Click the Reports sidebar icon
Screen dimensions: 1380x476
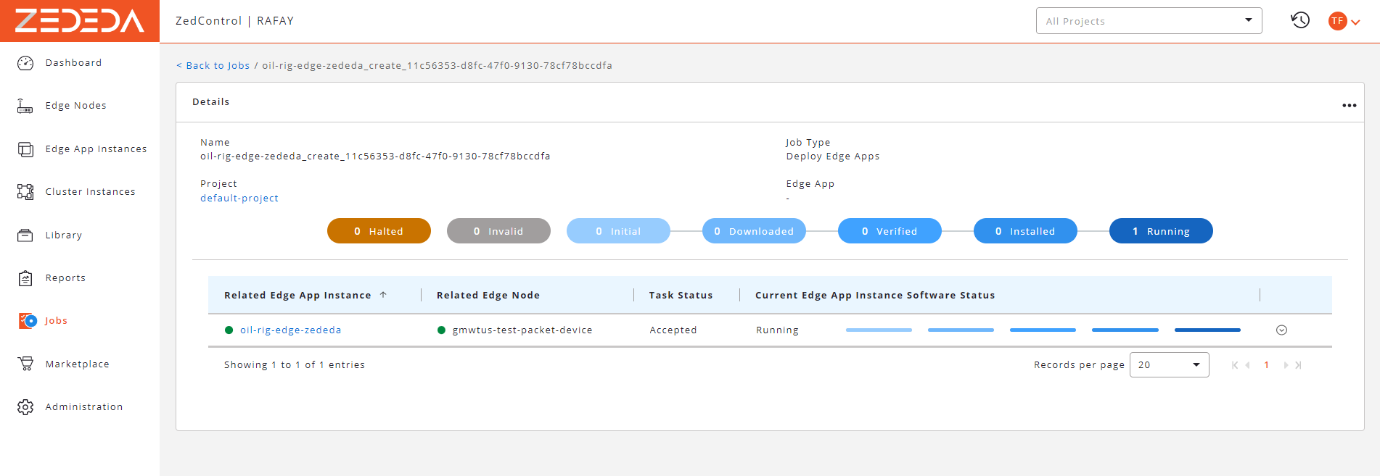click(25, 278)
